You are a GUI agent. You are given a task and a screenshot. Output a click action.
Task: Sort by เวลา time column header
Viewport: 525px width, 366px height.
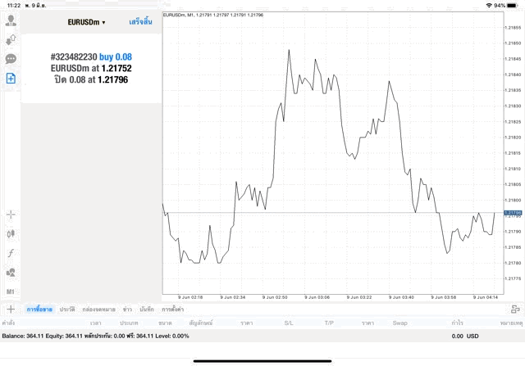96,323
